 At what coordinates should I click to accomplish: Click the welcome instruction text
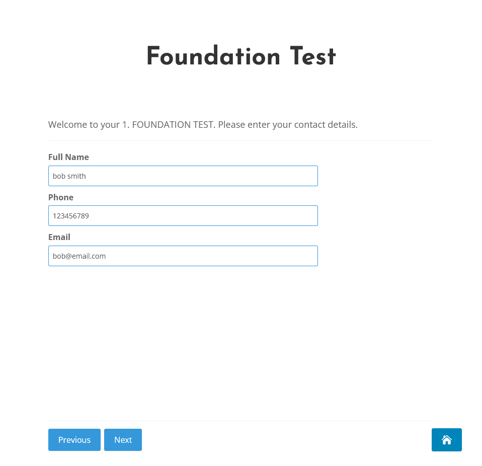[x=203, y=124]
